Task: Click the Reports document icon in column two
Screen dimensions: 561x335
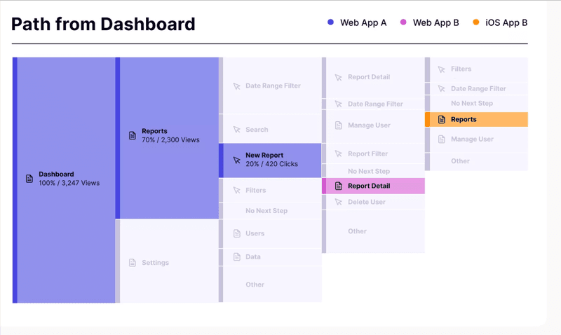Action: (x=133, y=135)
